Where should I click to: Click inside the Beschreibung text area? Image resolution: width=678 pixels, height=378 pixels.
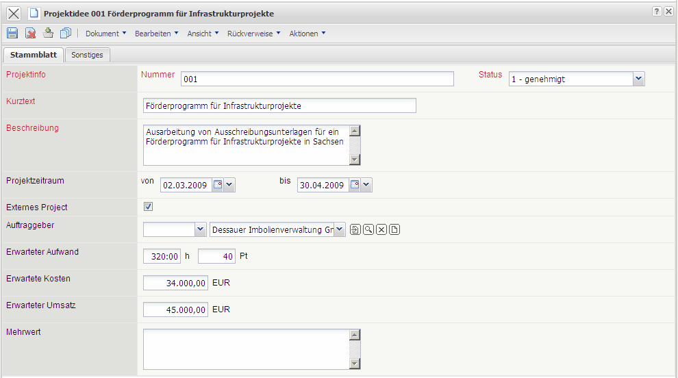pos(247,145)
